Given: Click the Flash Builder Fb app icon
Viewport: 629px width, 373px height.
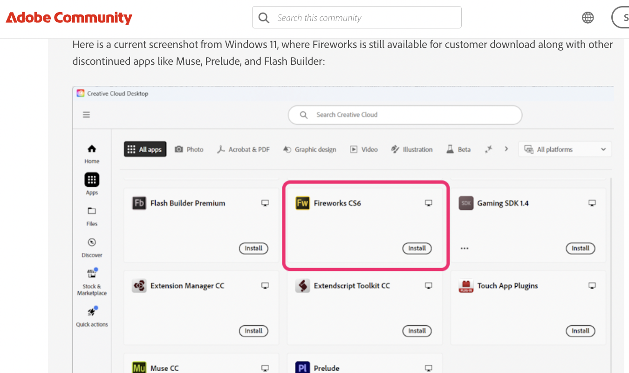Looking at the screenshot, I should coord(139,203).
